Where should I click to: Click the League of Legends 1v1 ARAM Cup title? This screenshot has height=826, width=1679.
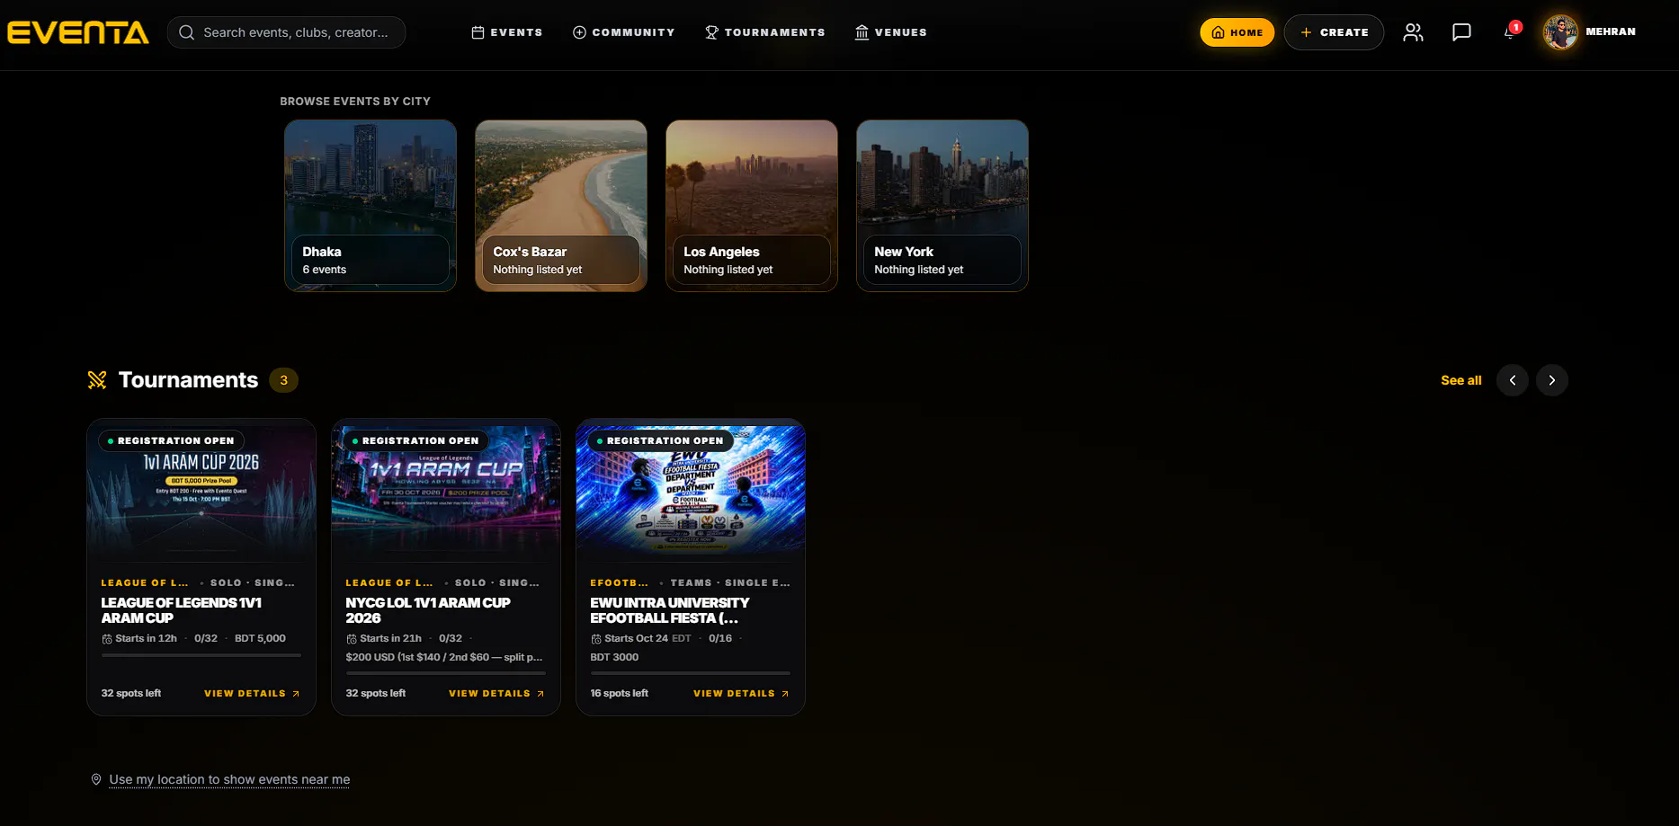[182, 610]
